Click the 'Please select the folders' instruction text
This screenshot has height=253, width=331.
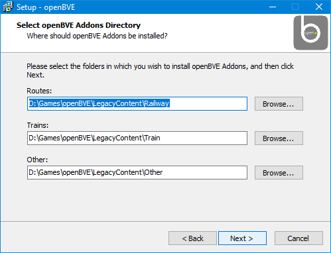160,70
